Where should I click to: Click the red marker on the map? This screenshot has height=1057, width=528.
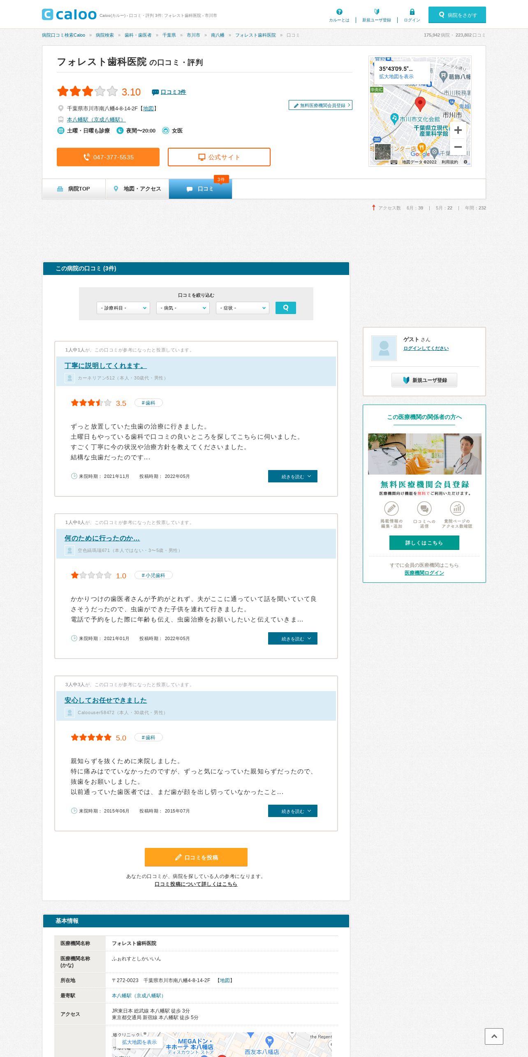(420, 104)
